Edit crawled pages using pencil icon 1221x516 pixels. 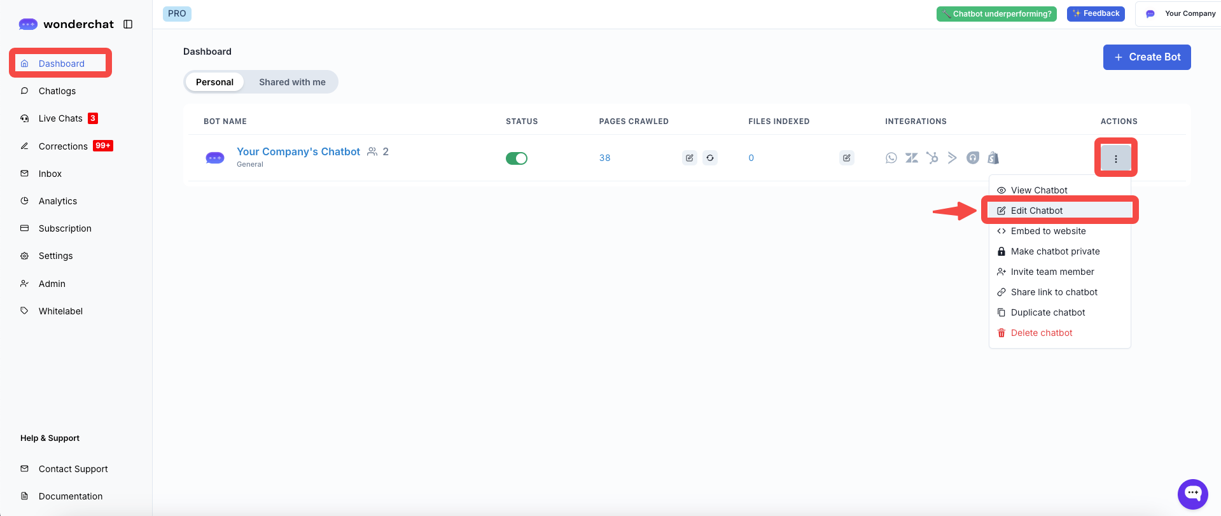[690, 158]
